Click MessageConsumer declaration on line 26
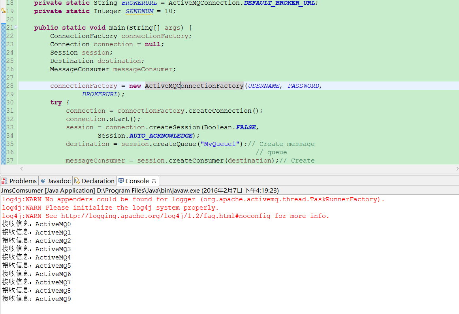The height and width of the screenshot is (314, 459). (113, 69)
